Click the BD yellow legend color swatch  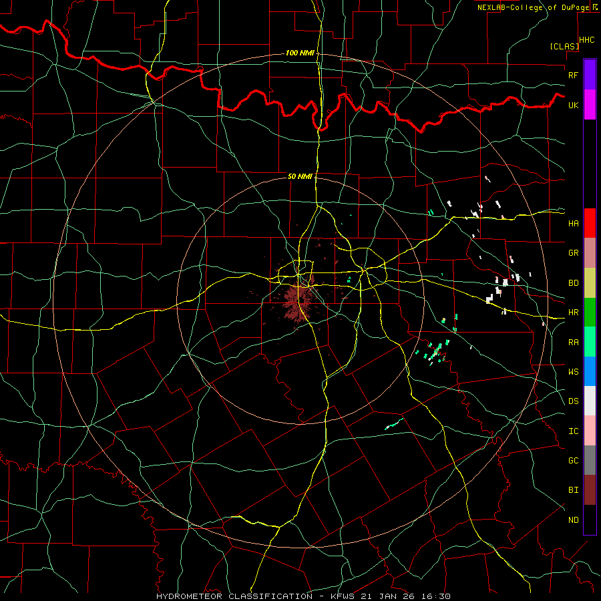[590, 283]
